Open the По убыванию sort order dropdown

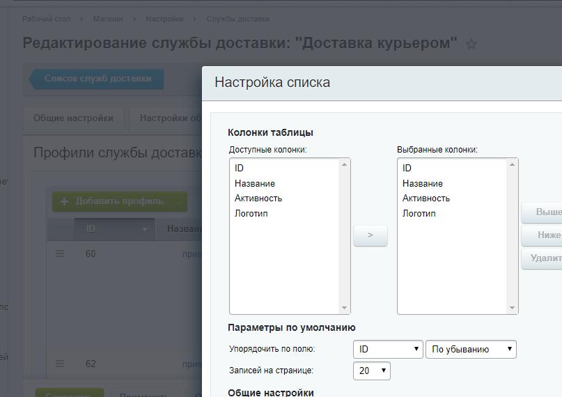click(x=471, y=350)
